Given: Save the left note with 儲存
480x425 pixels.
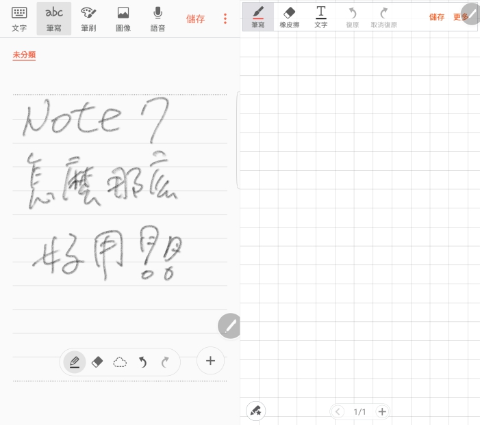Looking at the screenshot, I should click(195, 19).
